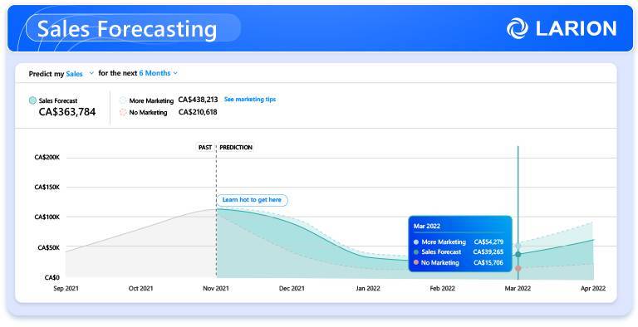Open the See marketing tips link
The height and width of the screenshot is (327, 638).
point(250,100)
